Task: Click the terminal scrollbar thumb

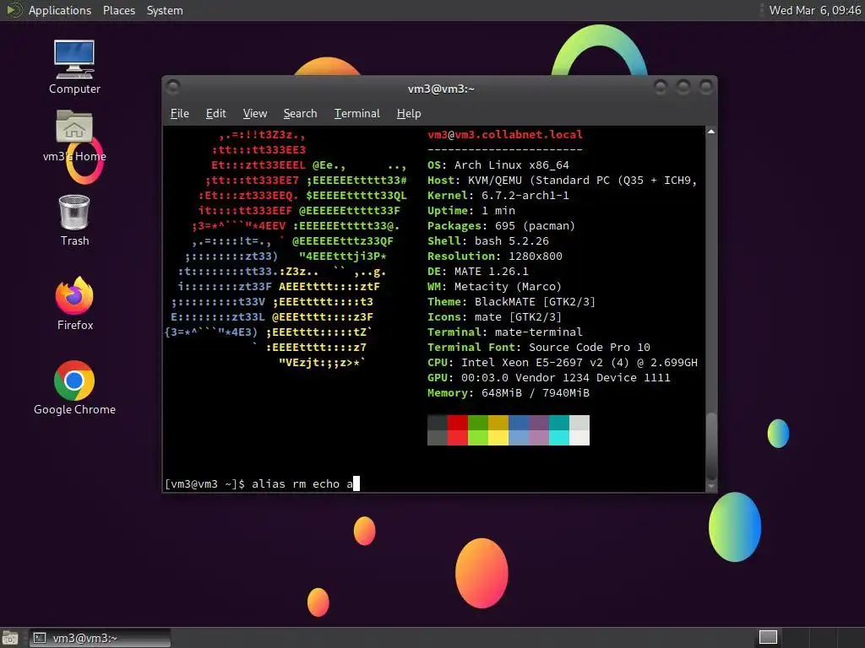Action: 711,446
